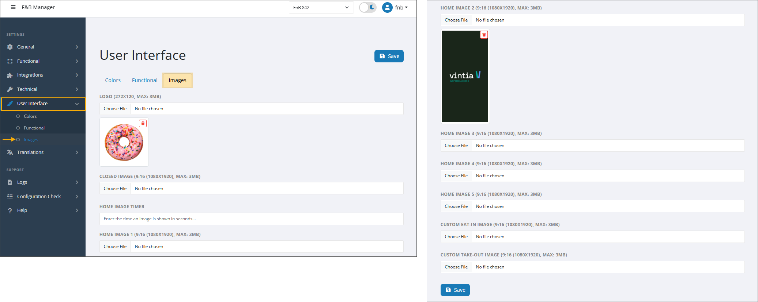The image size is (758, 302).
Task: Click the User Interface brush icon
Action: (10, 104)
